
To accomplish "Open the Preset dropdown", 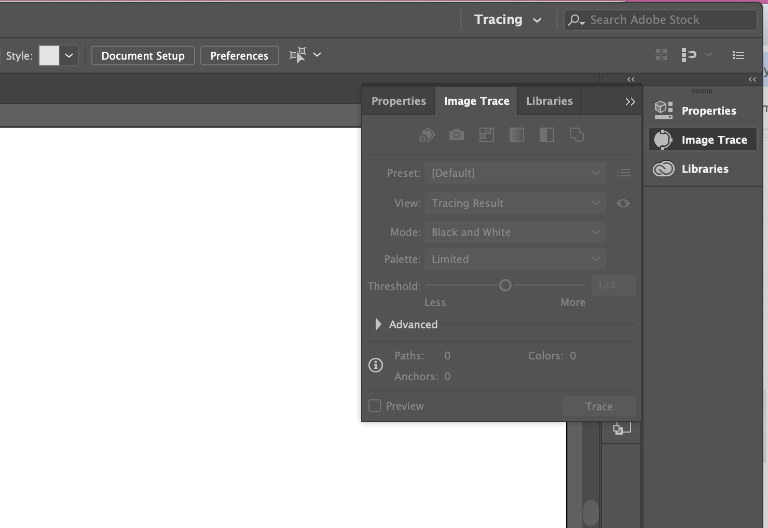I will [x=515, y=173].
